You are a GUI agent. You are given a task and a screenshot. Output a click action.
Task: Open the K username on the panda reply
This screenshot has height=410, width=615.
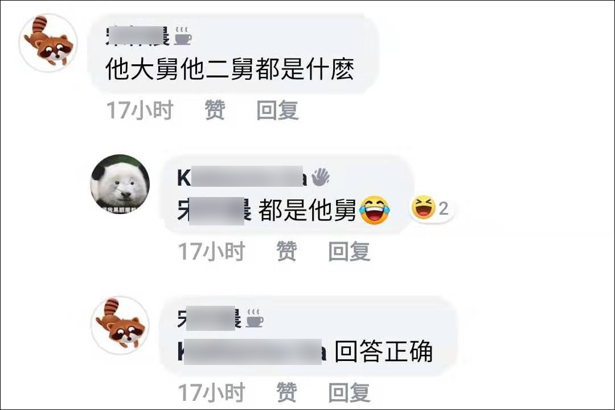[x=242, y=177]
